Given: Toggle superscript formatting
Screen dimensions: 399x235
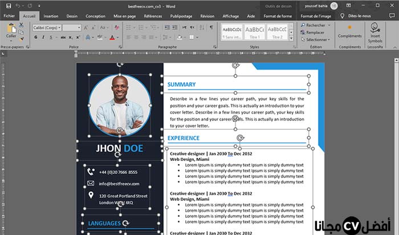Looking at the screenshot, I should click(x=78, y=38).
